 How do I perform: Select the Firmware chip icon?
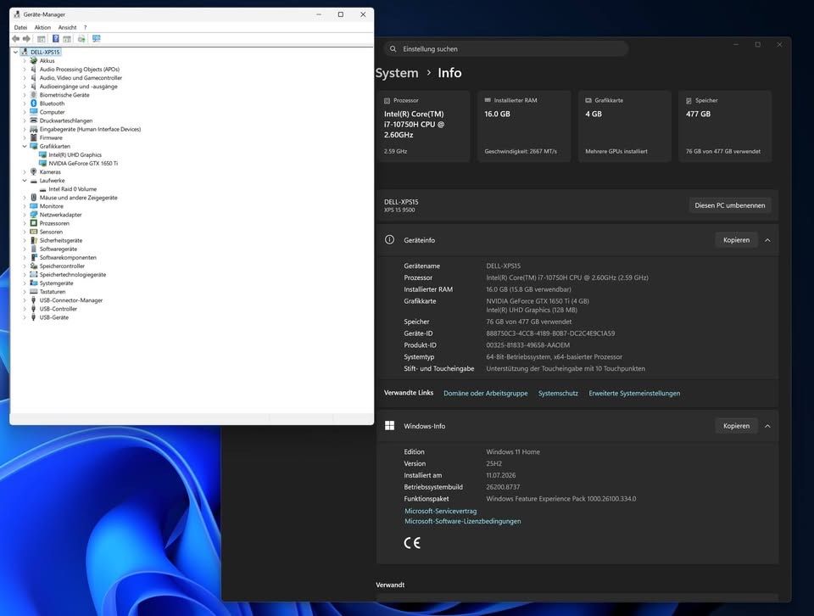34,137
